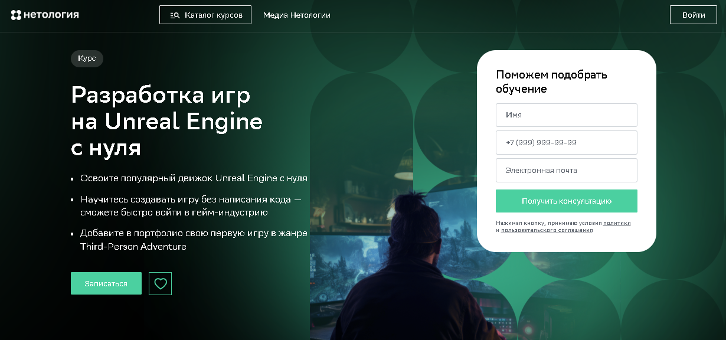
Task: Focus the phone number input field
Action: pos(567,142)
